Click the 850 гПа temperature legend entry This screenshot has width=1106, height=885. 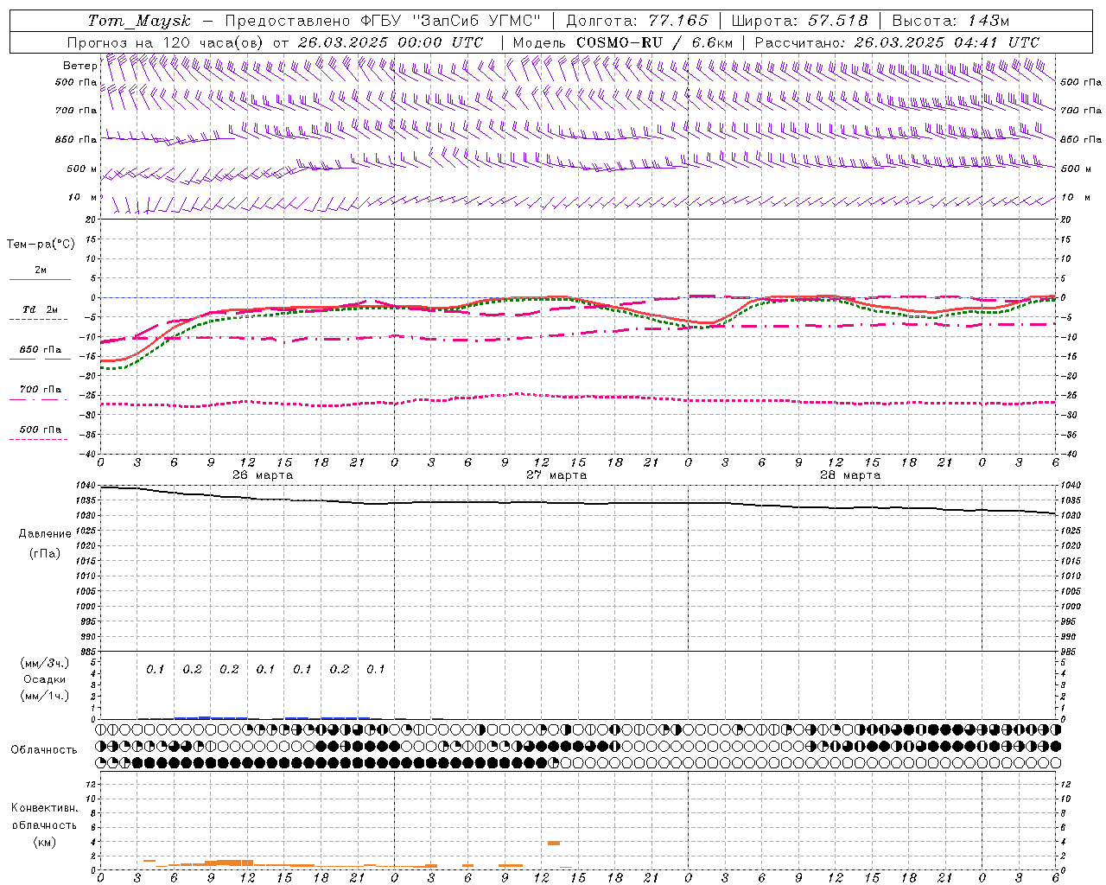pos(41,349)
